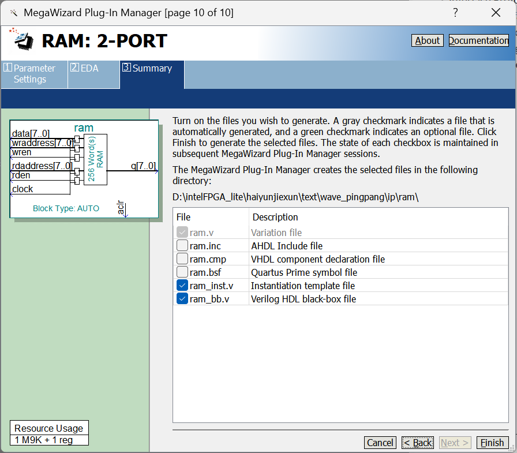Screen dimensions: 517x453
Task: Select the 'Variation file' description text
Action: click(276, 233)
